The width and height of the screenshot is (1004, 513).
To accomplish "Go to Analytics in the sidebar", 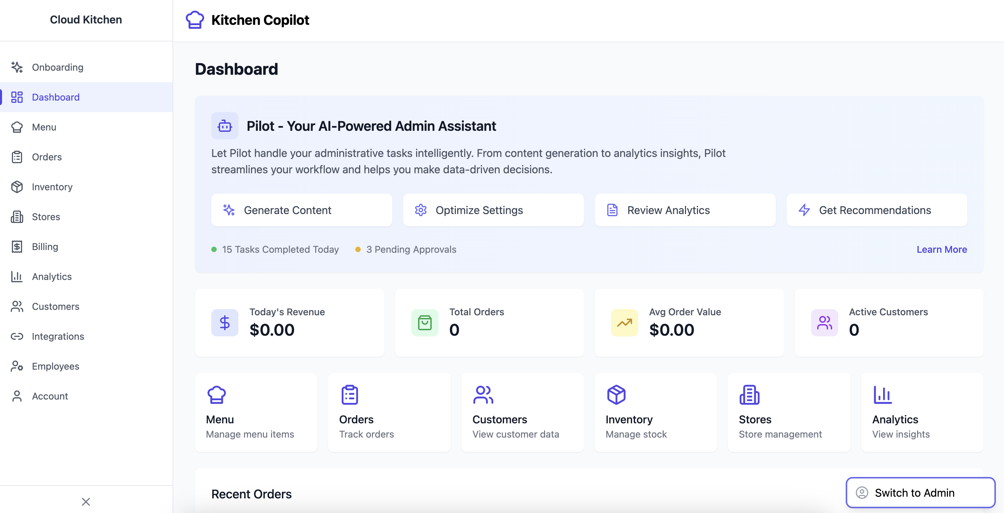I will pyautogui.click(x=51, y=277).
